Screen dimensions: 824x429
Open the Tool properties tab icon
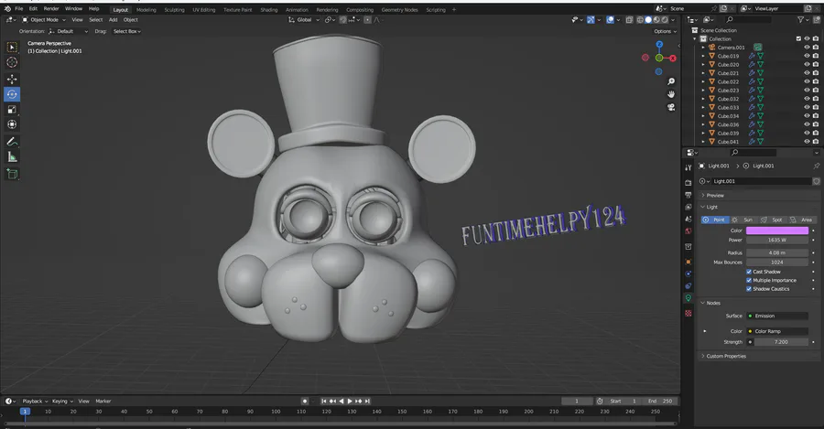point(688,167)
